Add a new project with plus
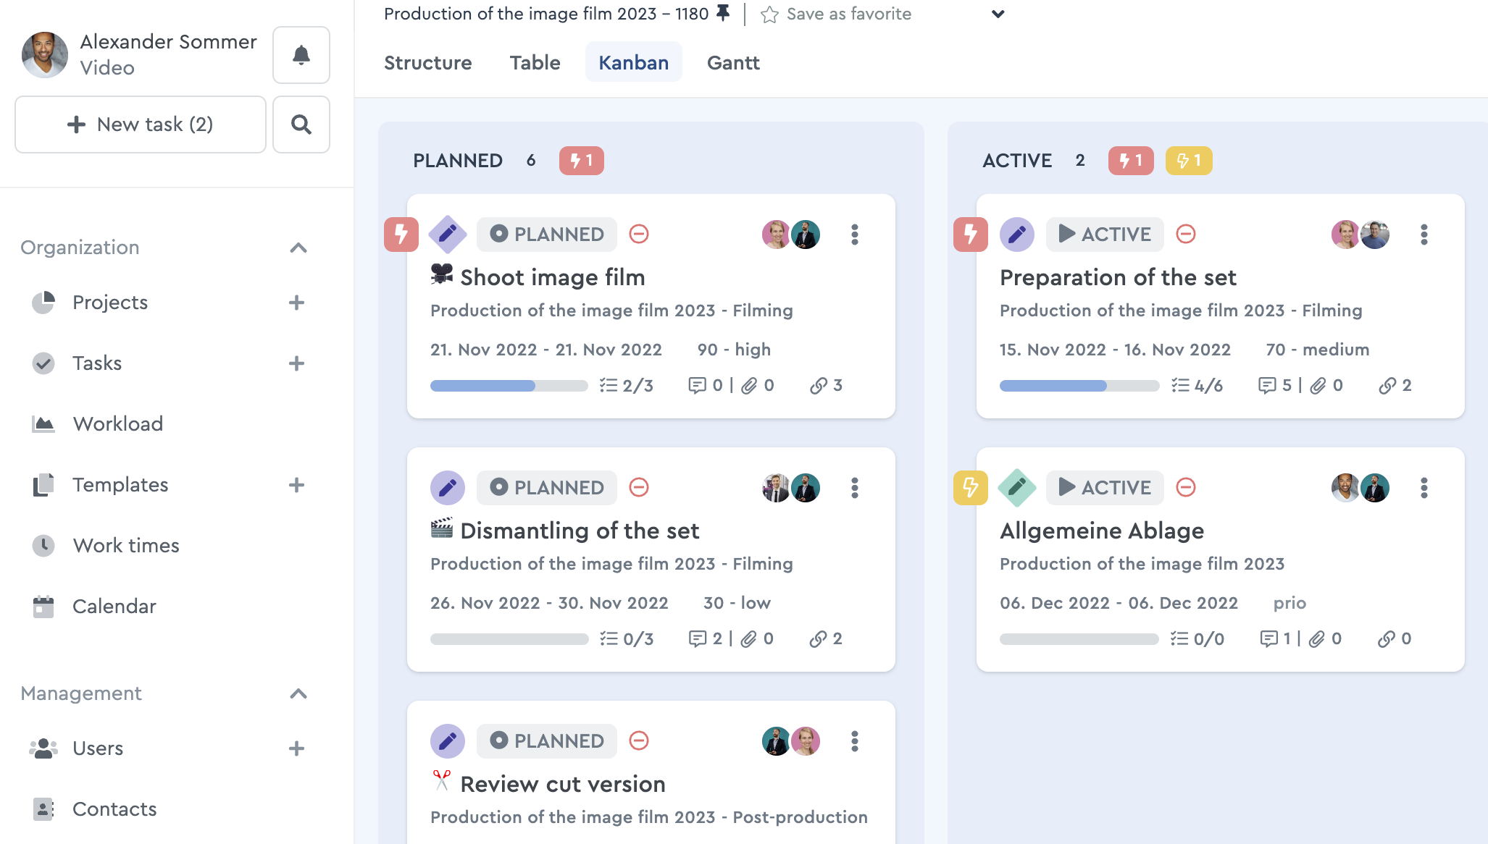Viewport: 1488px width, 844px height. [x=296, y=303]
